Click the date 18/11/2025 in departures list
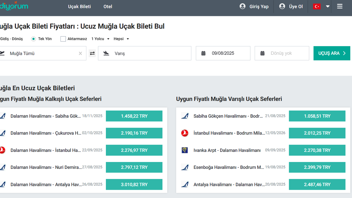Viewport: 352px width, 198px height. (92, 116)
